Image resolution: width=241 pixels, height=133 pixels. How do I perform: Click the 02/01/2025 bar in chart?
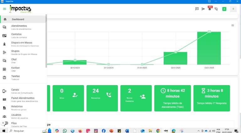pos(175,58)
